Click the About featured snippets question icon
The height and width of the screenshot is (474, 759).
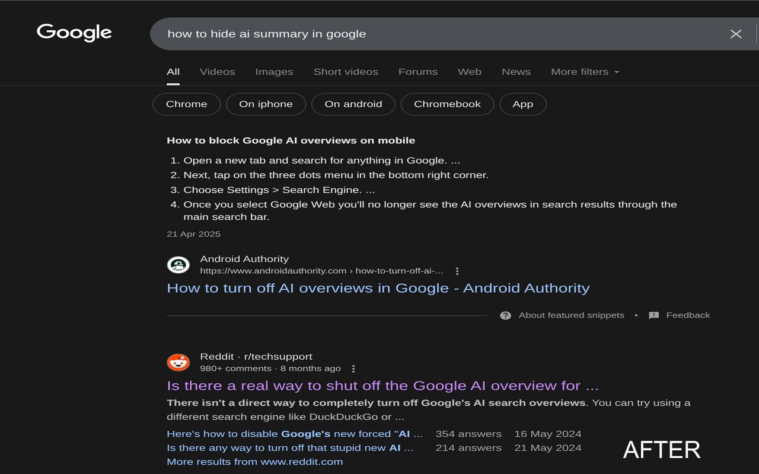[x=505, y=315]
